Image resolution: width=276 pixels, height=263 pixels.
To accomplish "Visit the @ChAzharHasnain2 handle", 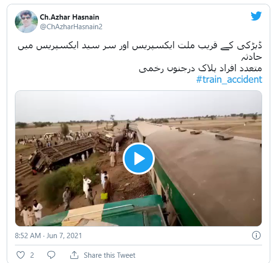I will (x=71, y=27).
